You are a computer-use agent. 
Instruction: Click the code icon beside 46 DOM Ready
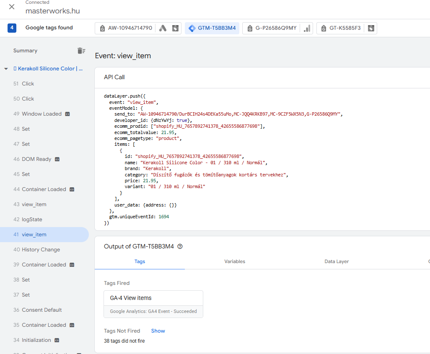57,159
